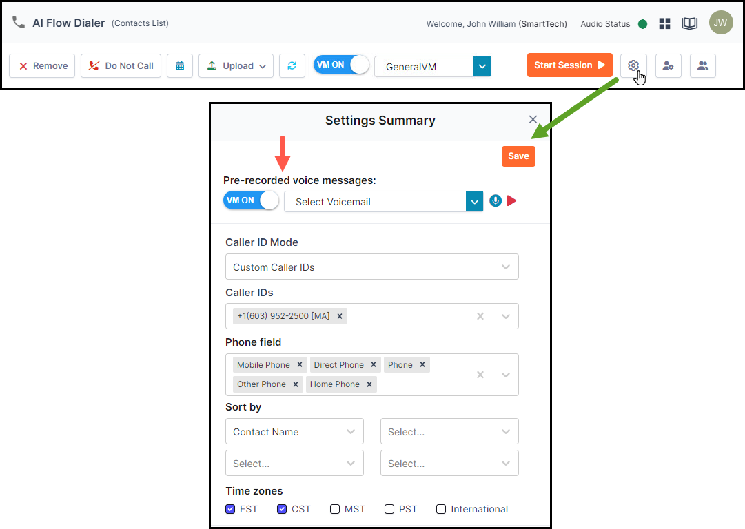This screenshot has width=745, height=529.
Task: Expand the Caller IDs dropdown chevron
Action: (506, 316)
